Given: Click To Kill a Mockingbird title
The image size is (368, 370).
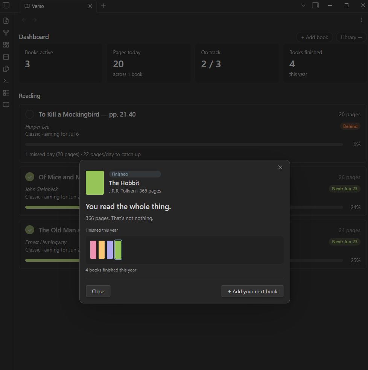Looking at the screenshot, I should pyautogui.click(x=87, y=114).
